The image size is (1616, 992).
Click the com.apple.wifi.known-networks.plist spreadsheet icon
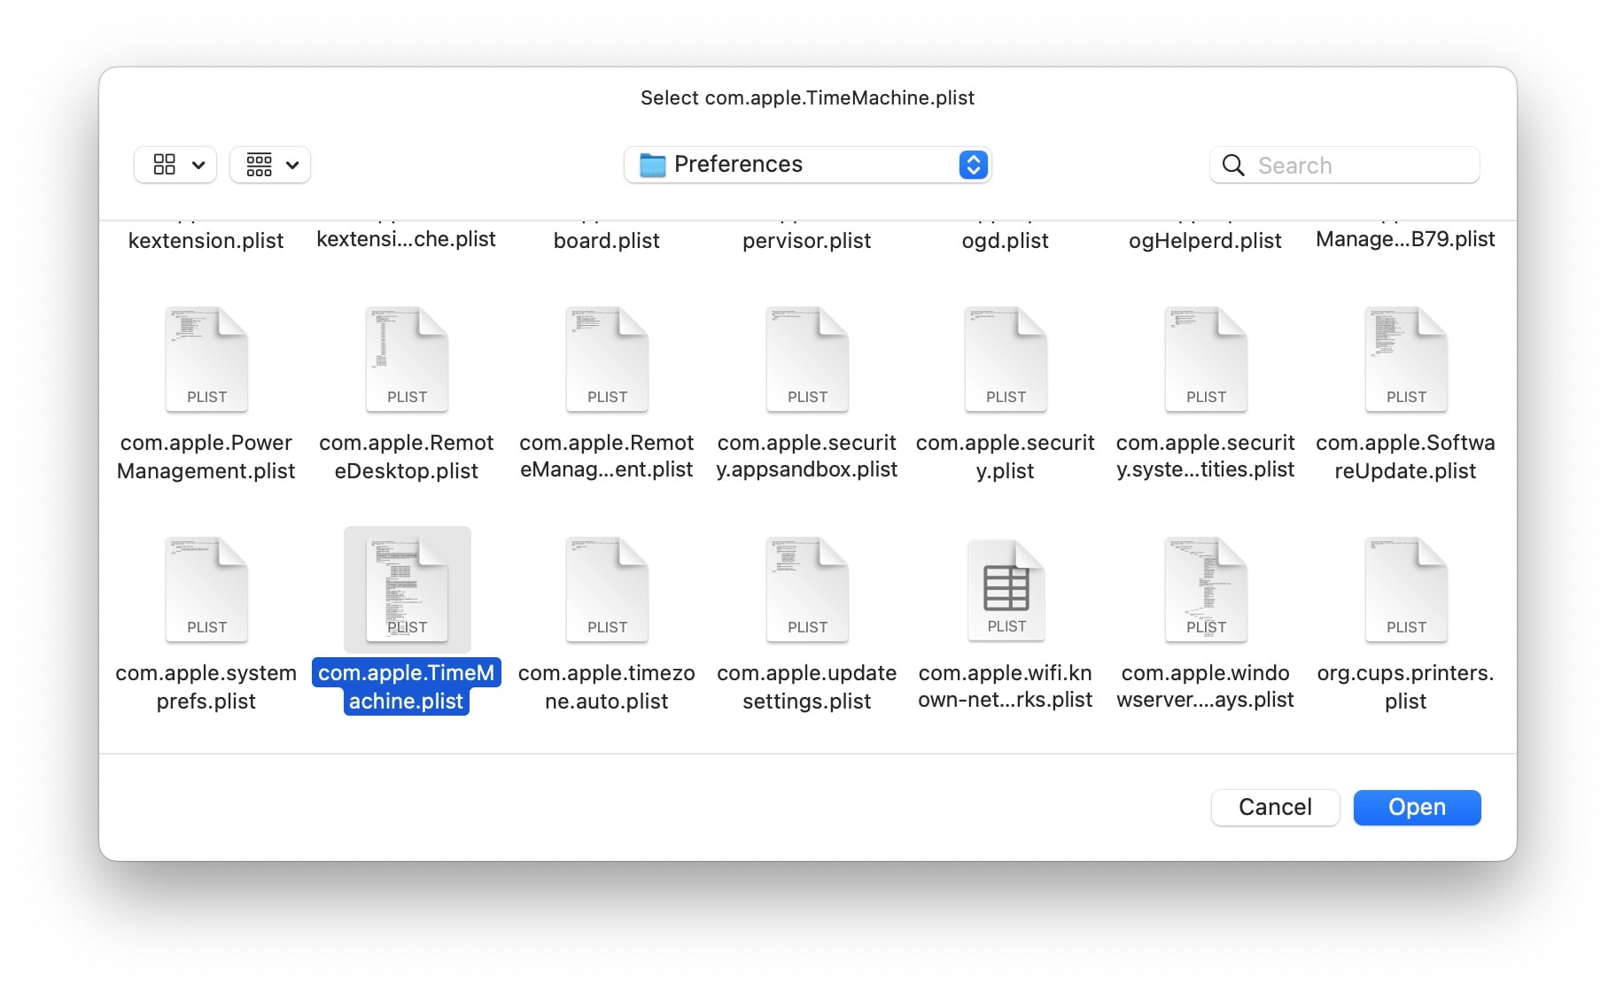(x=1006, y=590)
